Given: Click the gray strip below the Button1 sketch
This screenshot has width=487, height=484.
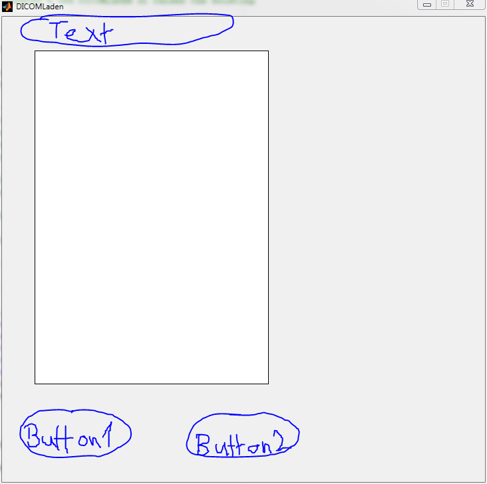Looking at the screenshot, I should 75,469.
